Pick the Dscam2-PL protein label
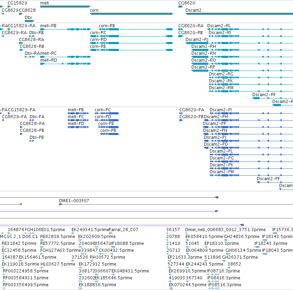The height and width of the screenshot is (290, 293). point(221,151)
